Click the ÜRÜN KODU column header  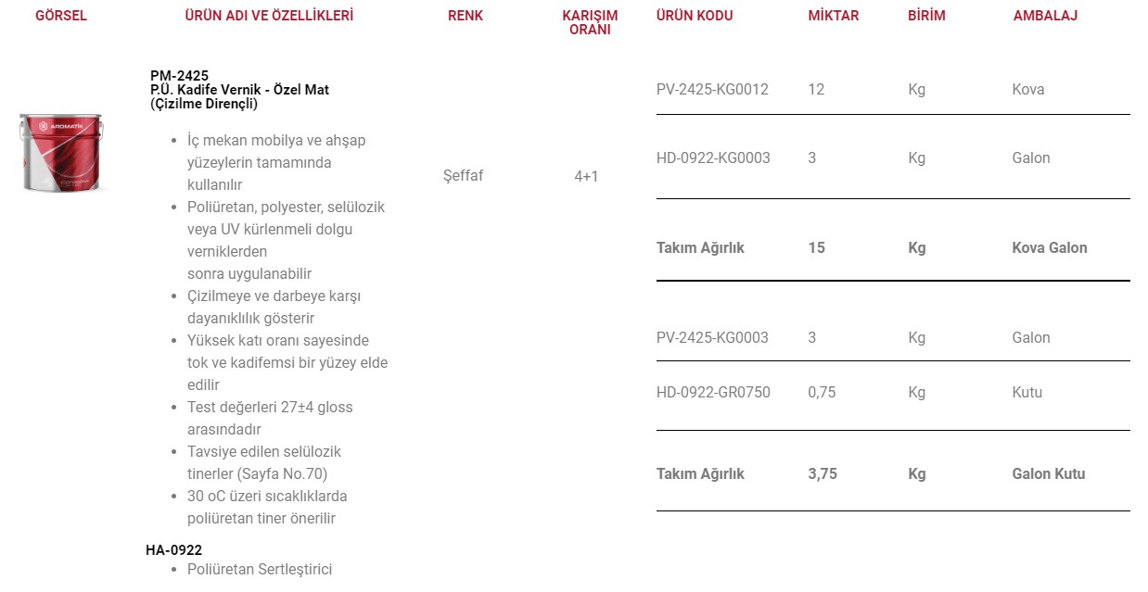[695, 16]
